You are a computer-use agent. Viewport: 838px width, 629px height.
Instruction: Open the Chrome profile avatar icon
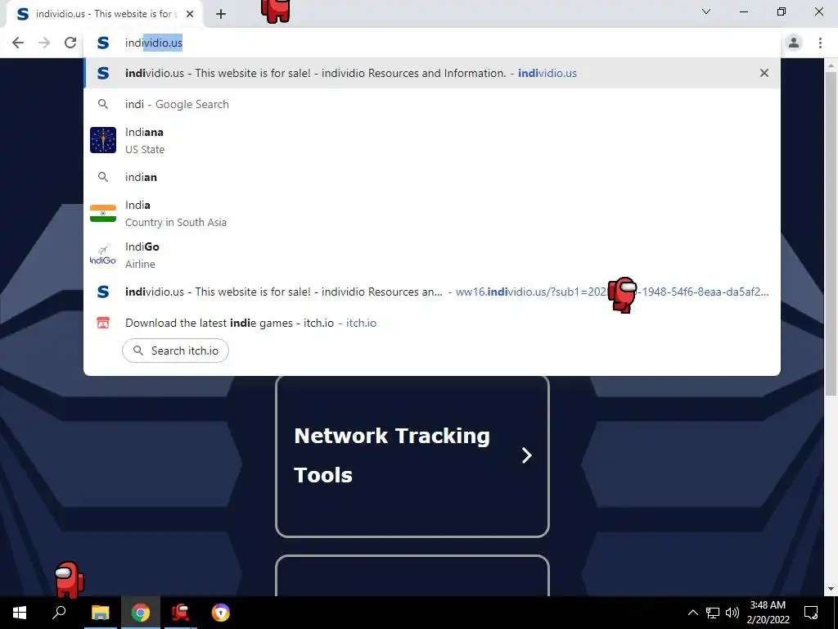pyautogui.click(x=794, y=43)
